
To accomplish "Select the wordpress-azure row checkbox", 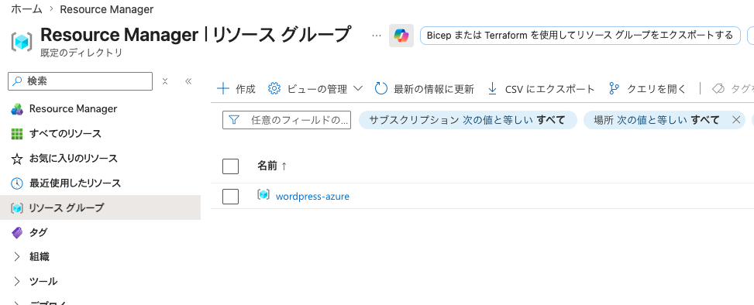I will (230, 196).
